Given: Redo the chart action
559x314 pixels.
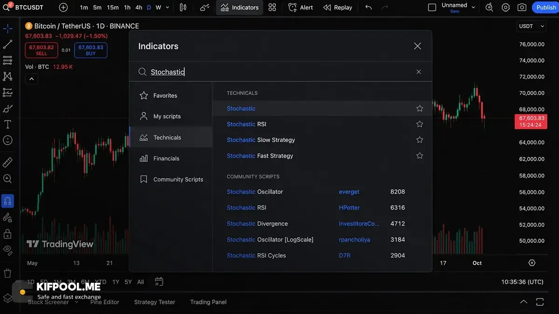Looking at the screenshot, I should (385, 7).
